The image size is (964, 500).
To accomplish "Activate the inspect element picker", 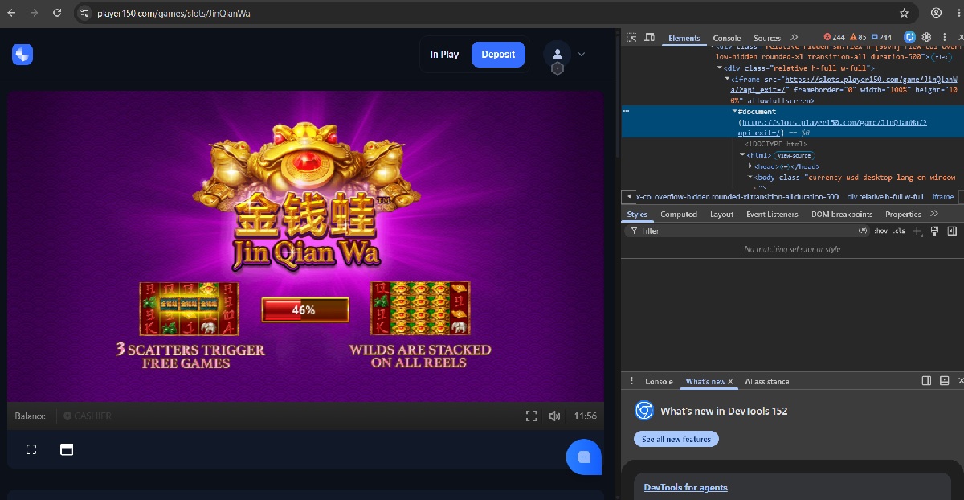I will point(632,37).
